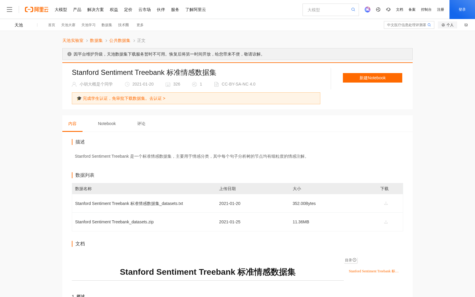Image resolution: width=475 pixels, height=297 pixels.
Task: Click file name Stanford Sentiment Treebank_datasets.zip
Action: [x=114, y=222]
